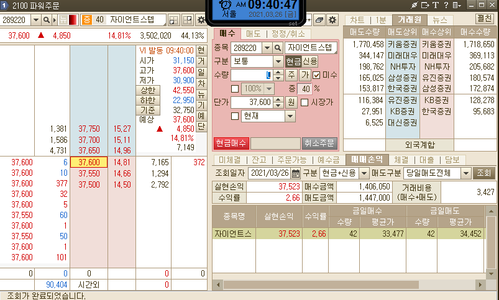Click the pin icon in the title bar
Viewport: 499px width, 300px height.
[x=414, y=5]
